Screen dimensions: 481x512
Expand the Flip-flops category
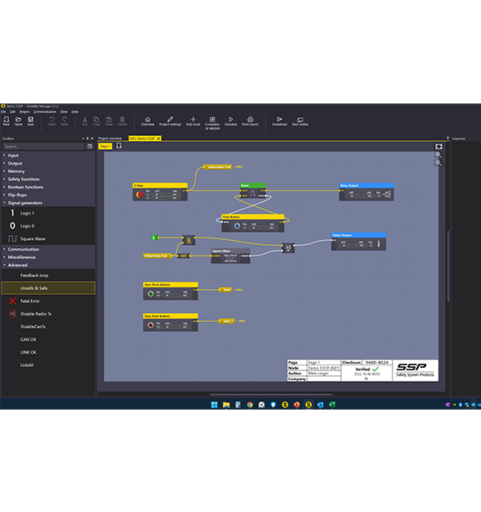[48, 195]
